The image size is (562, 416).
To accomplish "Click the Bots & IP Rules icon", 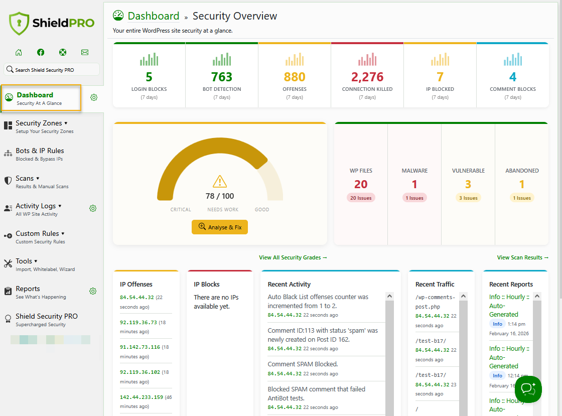I will [x=8, y=154].
